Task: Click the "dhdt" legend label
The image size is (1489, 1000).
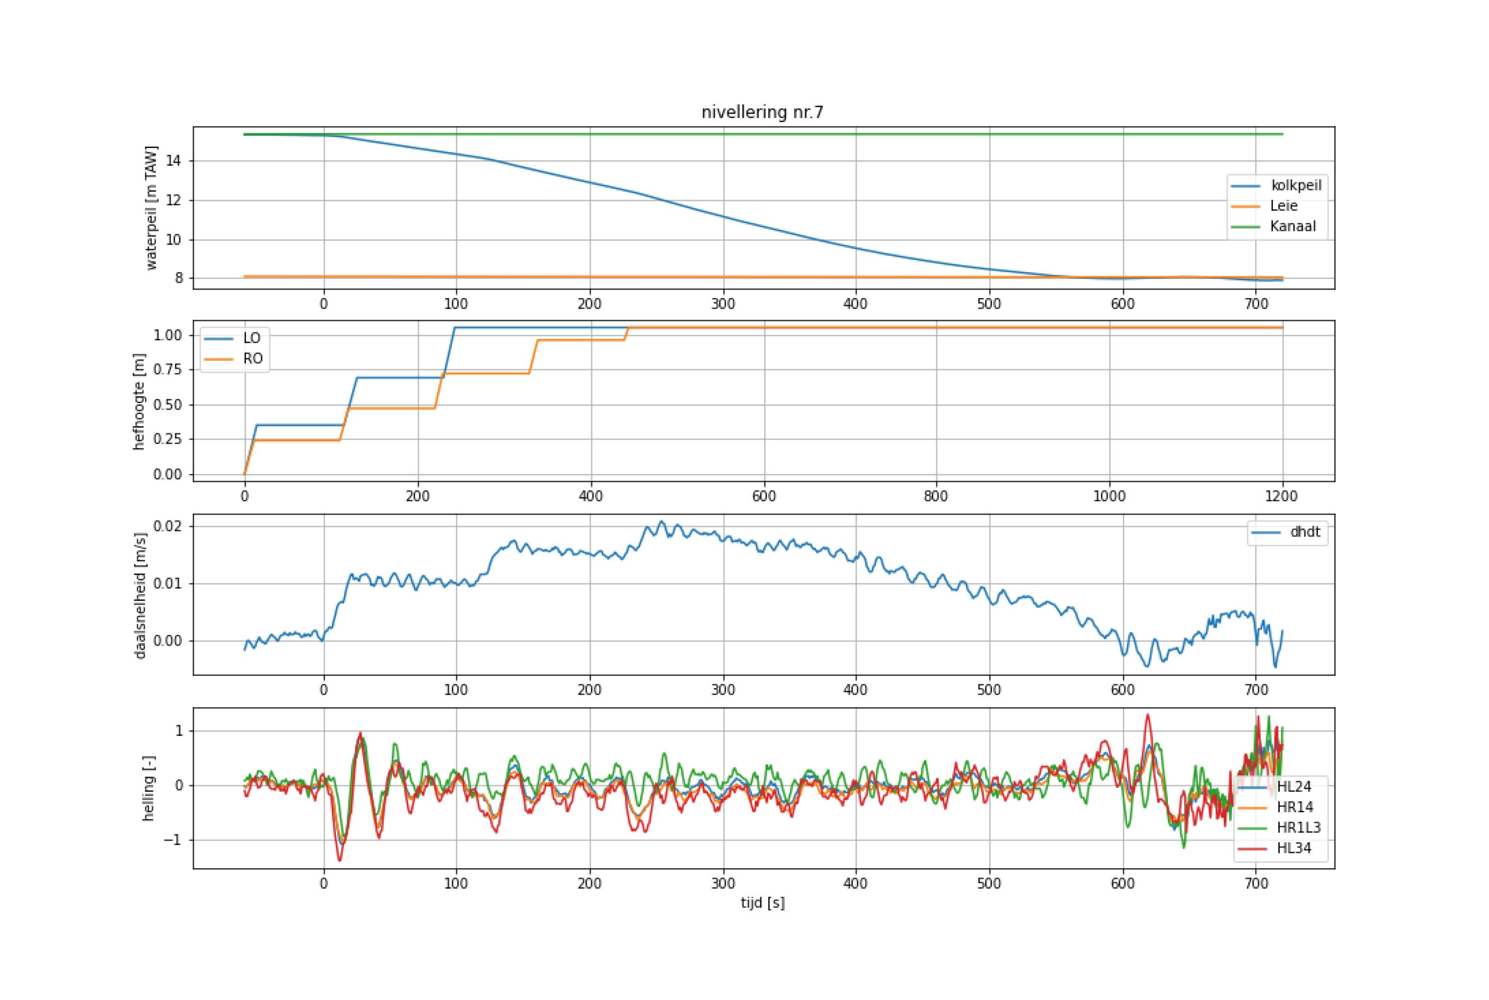Action: [1305, 532]
